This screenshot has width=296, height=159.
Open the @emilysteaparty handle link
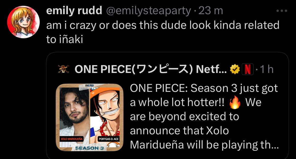149,11
